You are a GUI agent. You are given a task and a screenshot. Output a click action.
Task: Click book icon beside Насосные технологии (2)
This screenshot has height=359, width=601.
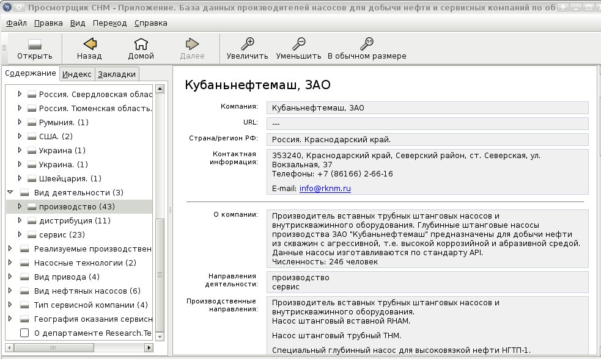[24, 263]
